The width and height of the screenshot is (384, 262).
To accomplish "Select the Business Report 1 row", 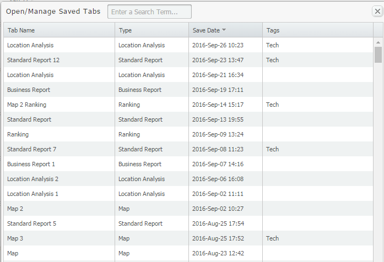I will (x=188, y=164).
